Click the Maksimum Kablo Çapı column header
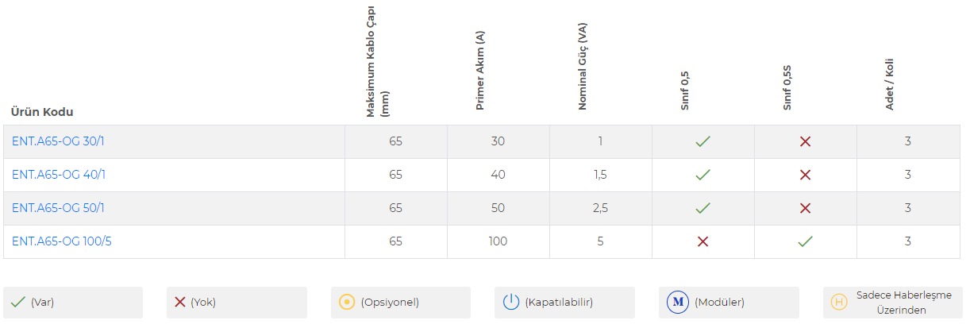 [x=377, y=61]
